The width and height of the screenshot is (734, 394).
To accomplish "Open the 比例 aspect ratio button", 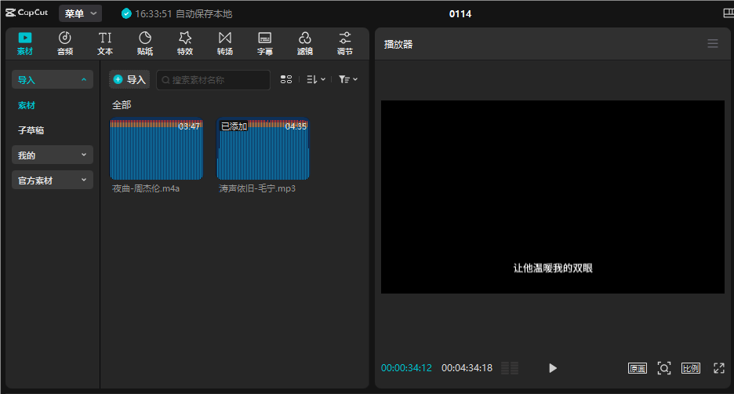I will coord(690,368).
